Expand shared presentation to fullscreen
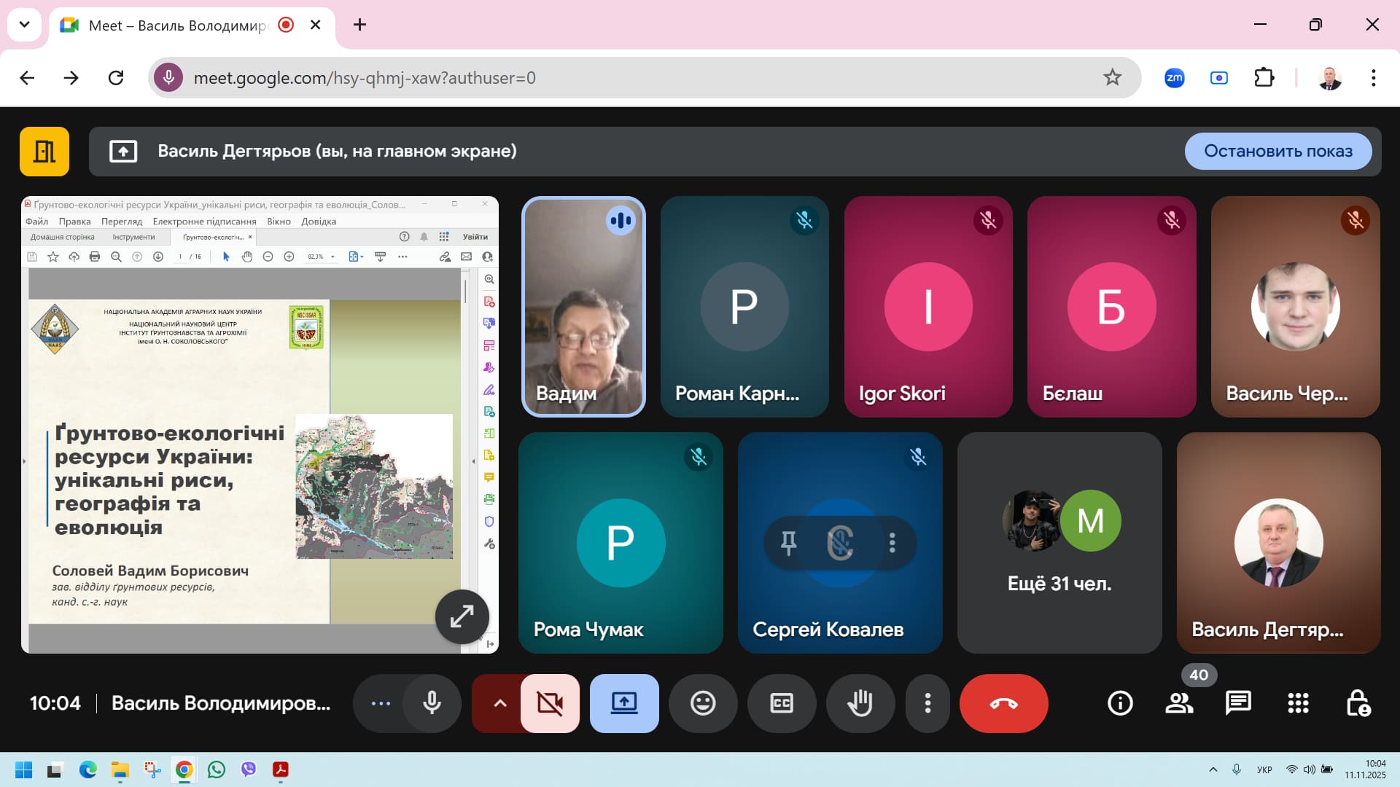Screen dimensions: 1400x787 [x=462, y=616]
